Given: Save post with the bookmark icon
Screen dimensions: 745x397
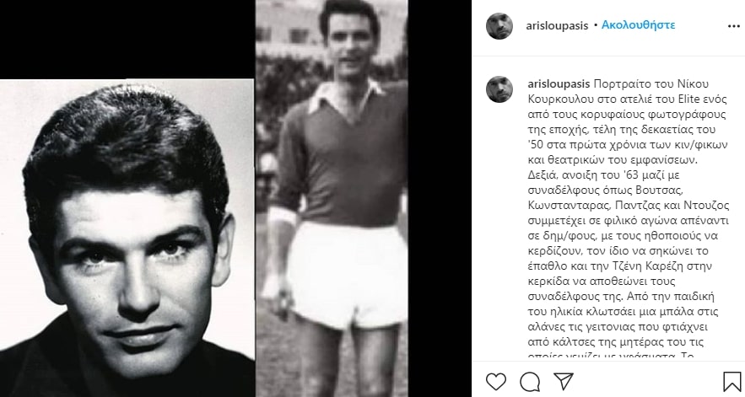Looking at the screenshot, I should click(x=732, y=382).
